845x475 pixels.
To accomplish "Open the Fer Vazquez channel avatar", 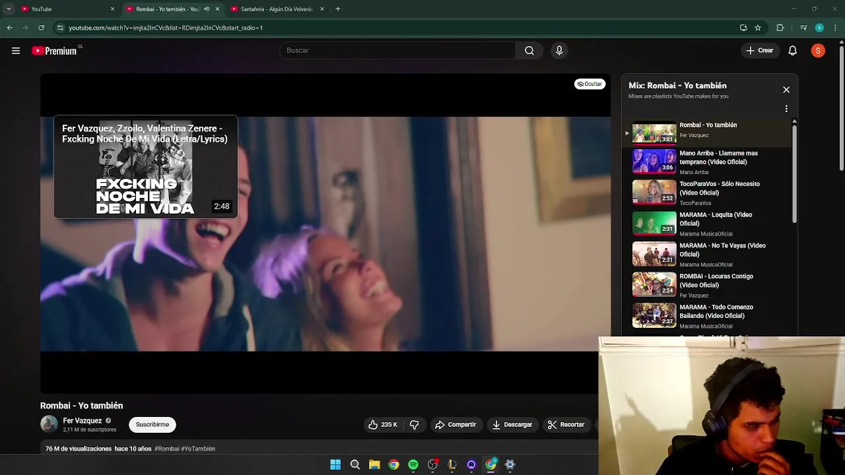I will click(49, 424).
